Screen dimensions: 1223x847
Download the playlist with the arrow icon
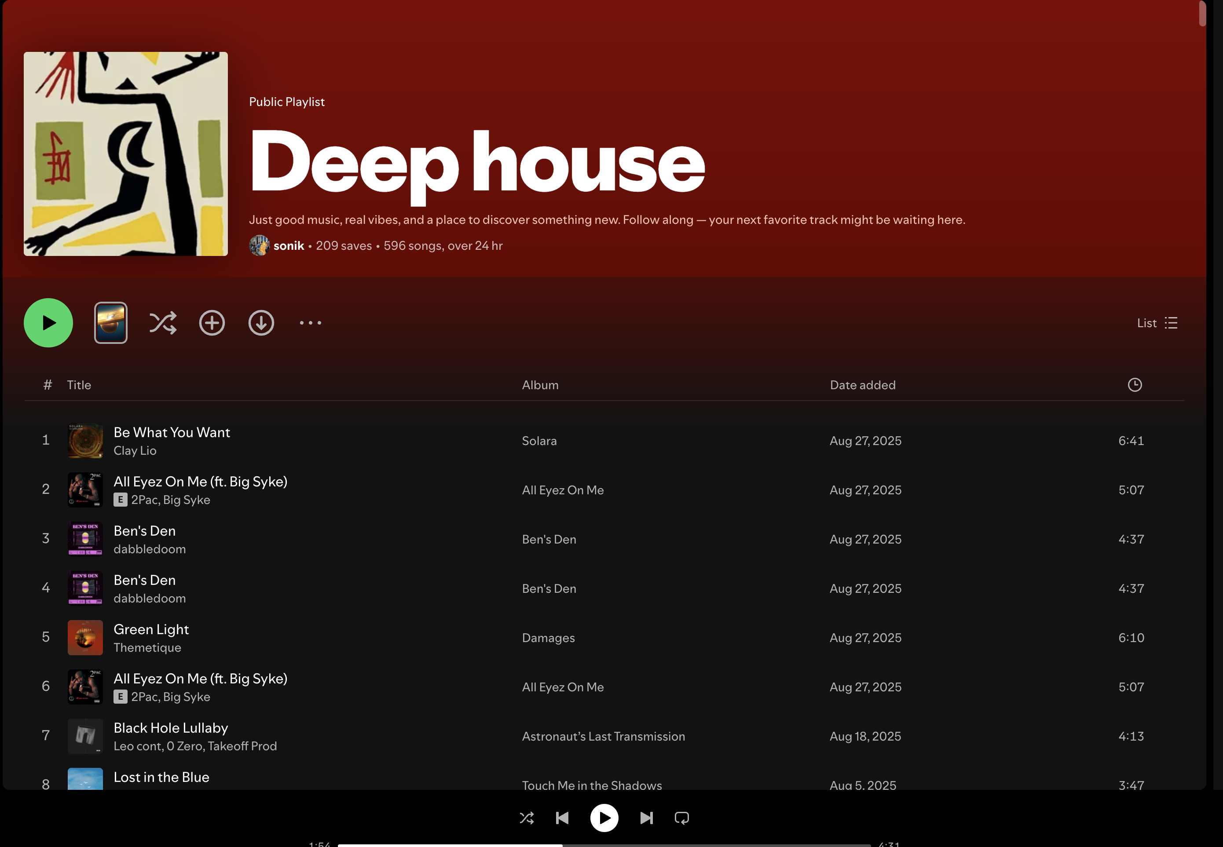pos(261,323)
